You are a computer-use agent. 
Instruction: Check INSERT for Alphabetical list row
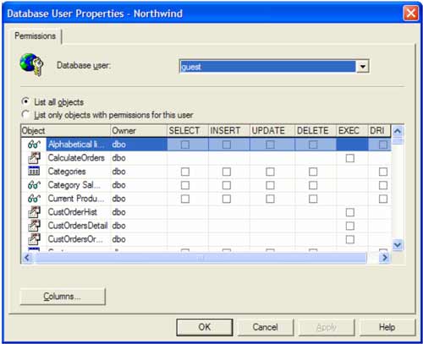pyautogui.click(x=227, y=145)
